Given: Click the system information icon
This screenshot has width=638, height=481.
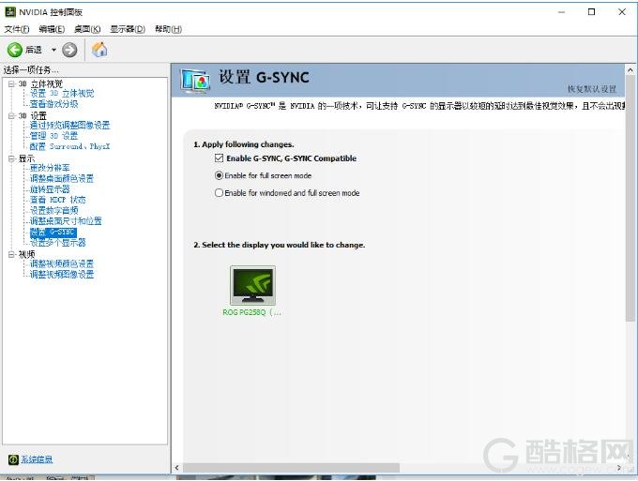Looking at the screenshot, I should pyautogui.click(x=13, y=459).
